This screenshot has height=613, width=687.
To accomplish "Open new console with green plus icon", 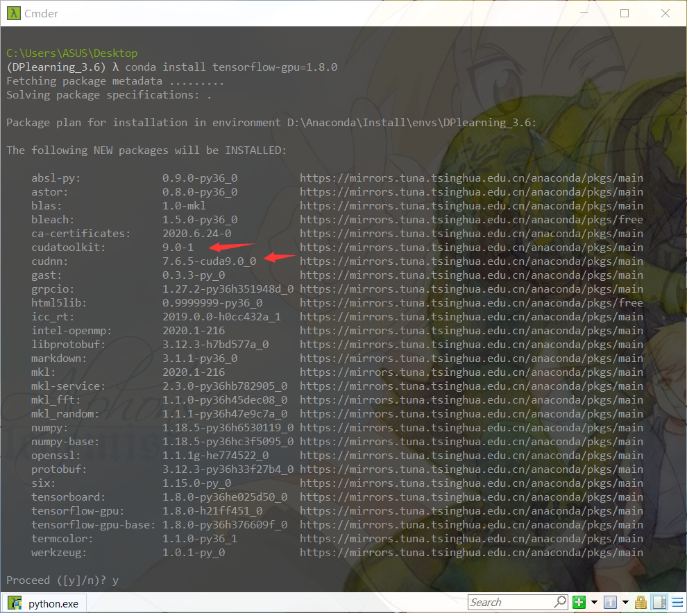I will click(579, 603).
